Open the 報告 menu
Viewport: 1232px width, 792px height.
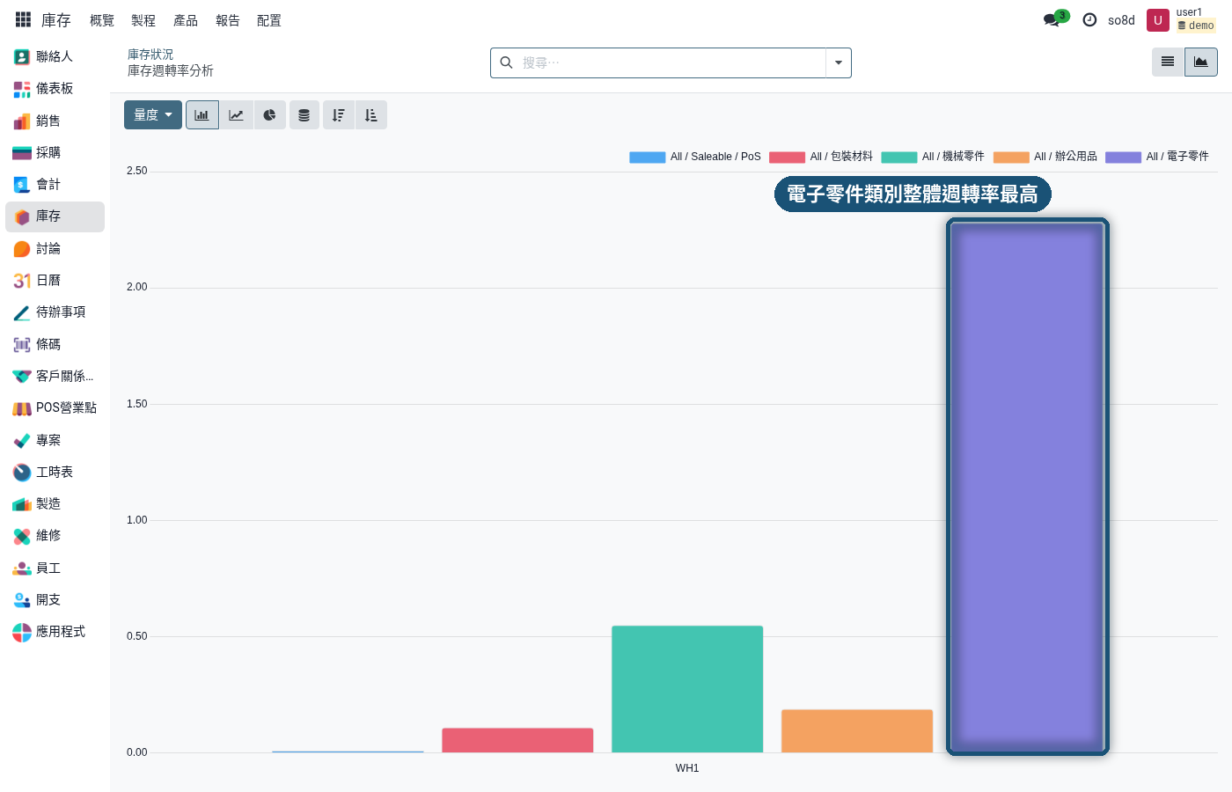coord(228,20)
